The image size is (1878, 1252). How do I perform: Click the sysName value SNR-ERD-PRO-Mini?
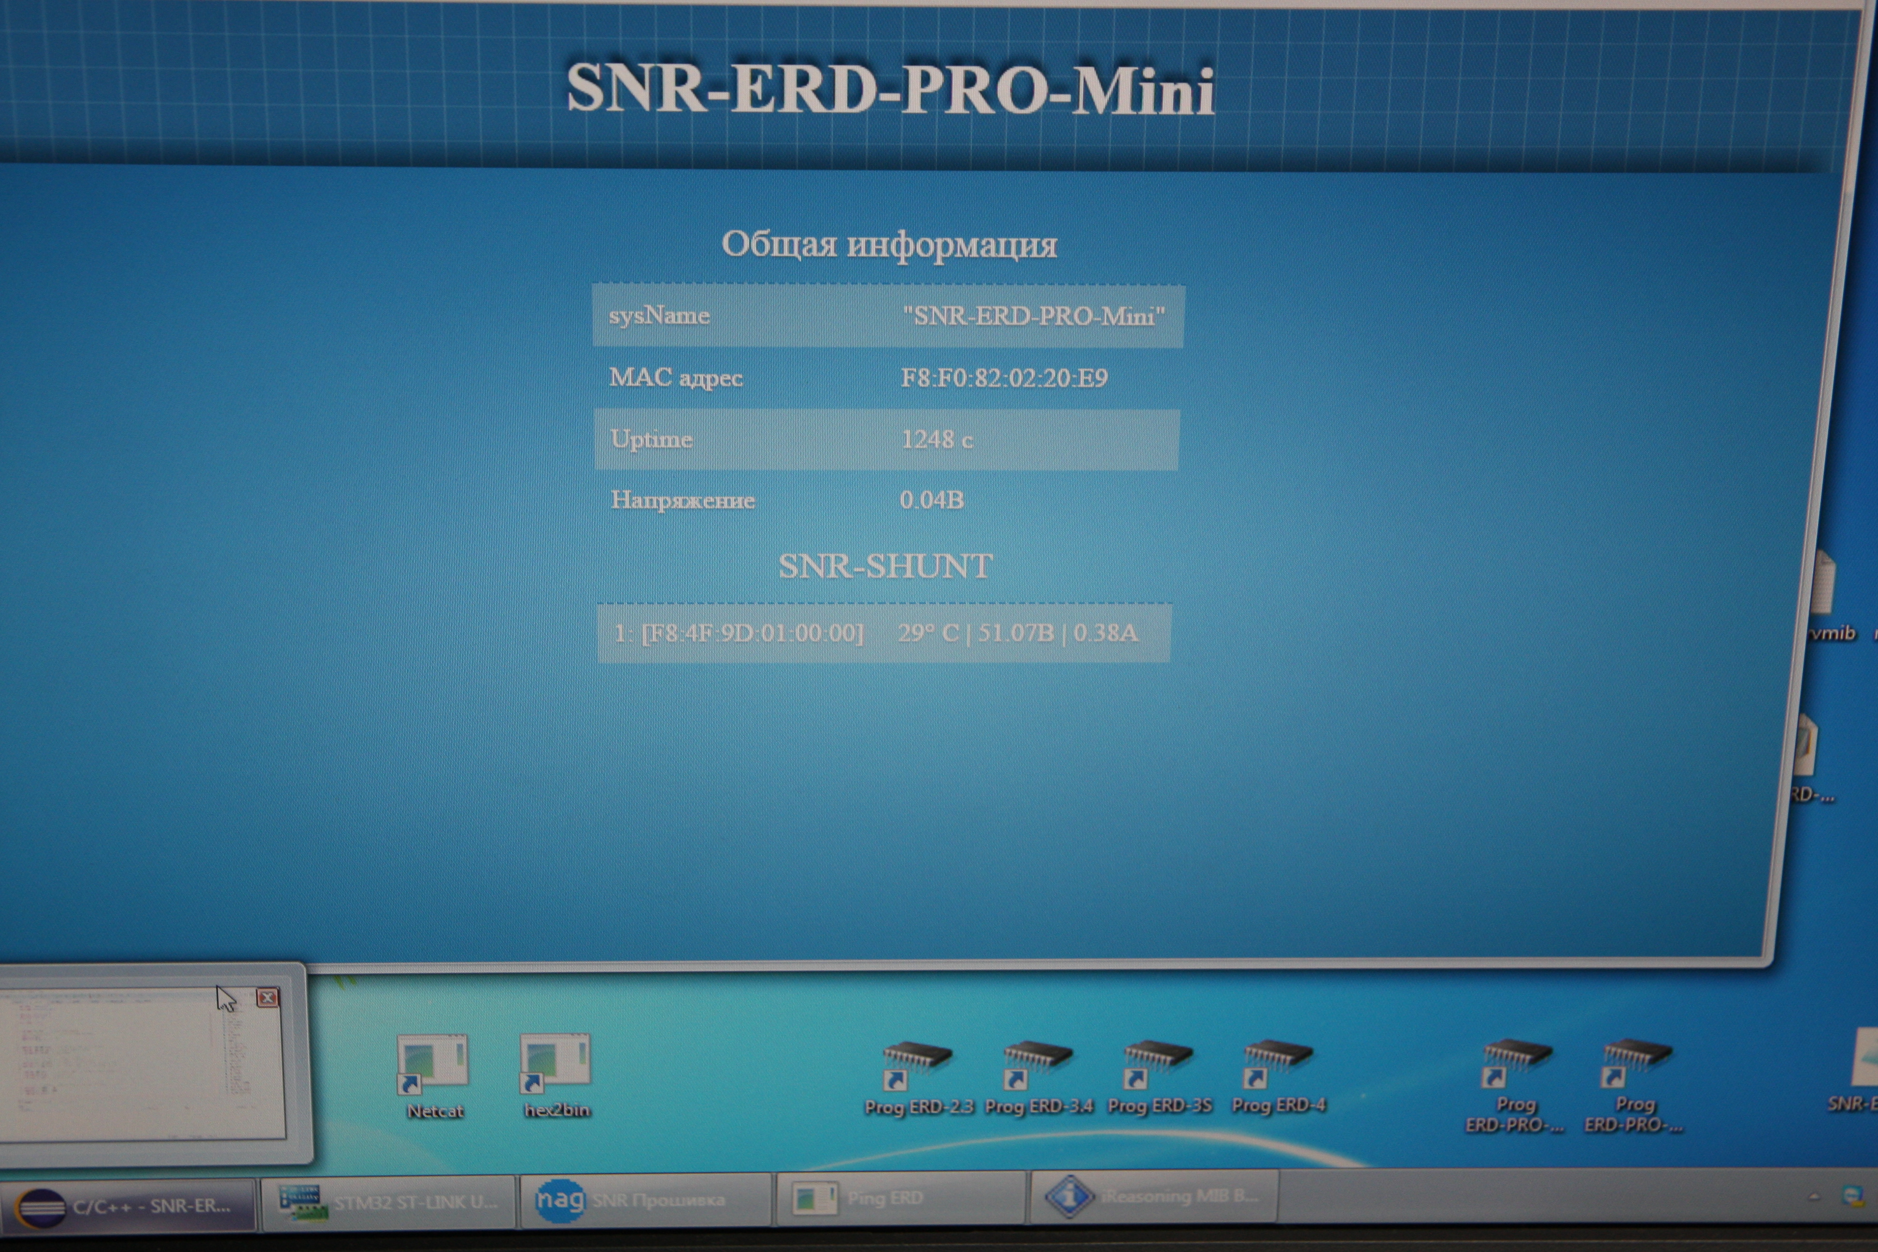(x=1033, y=316)
